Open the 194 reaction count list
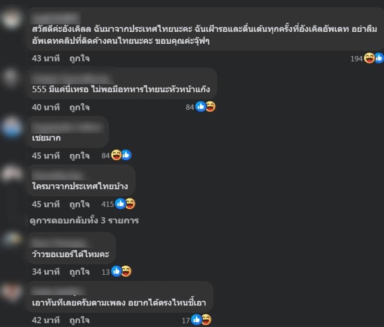384x327 pixels. 356,59
